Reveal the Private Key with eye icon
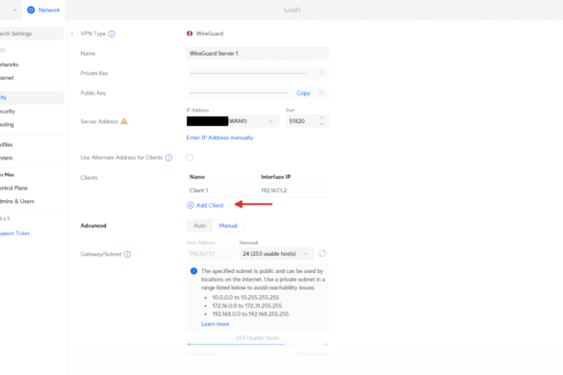563x375 pixels. coord(321,73)
